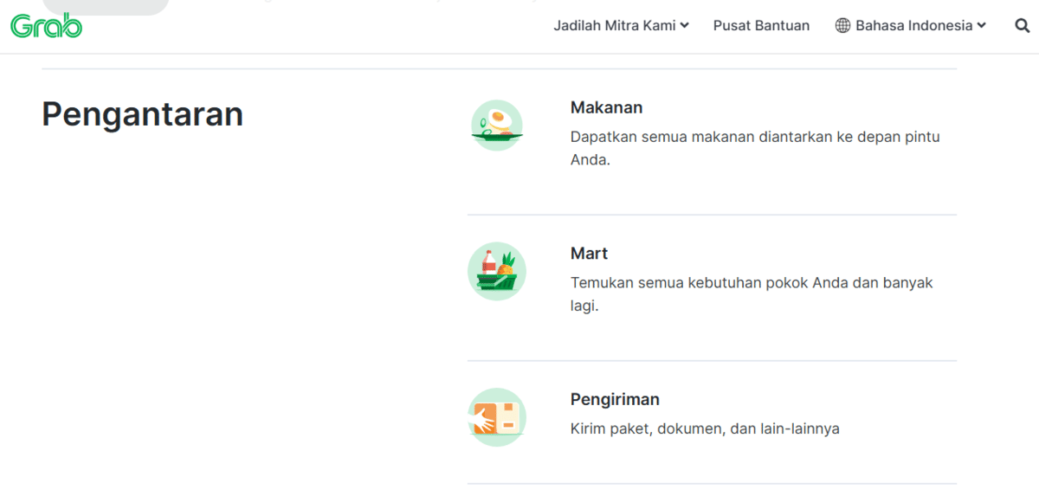The width and height of the screenshot is (1039, 496).
Task: Click the Pengantaran section heading
Action: click(142, 114)
